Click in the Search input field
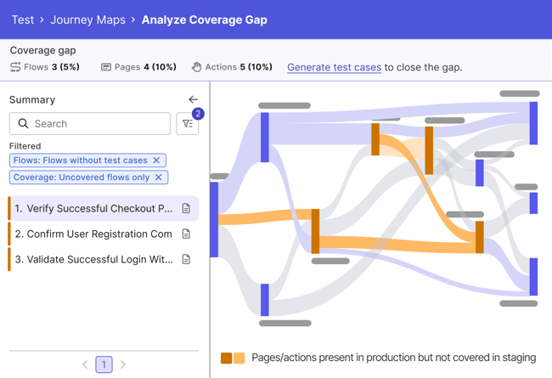This screenshot has height=378, width=552. (98, 124)
